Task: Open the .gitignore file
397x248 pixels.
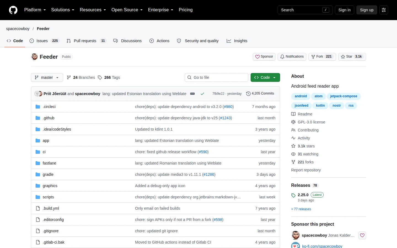Action: coord(50,231)
